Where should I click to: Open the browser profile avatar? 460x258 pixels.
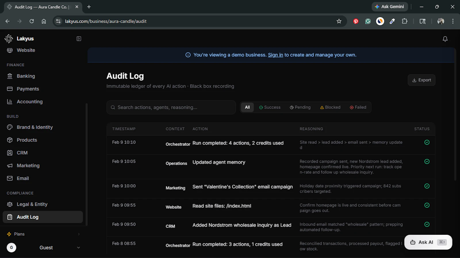coord(441,21)
